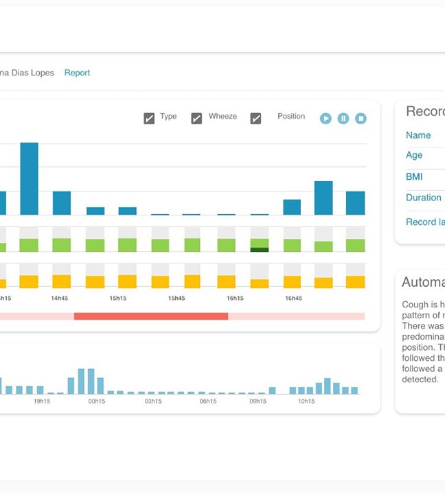
Task: Open the Report link
Action: (x=77, y=73)
